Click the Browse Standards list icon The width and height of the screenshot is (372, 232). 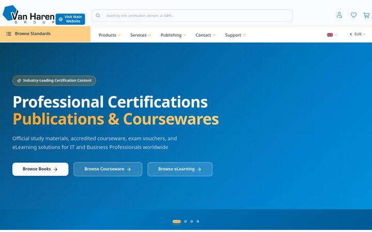(9, 34)
